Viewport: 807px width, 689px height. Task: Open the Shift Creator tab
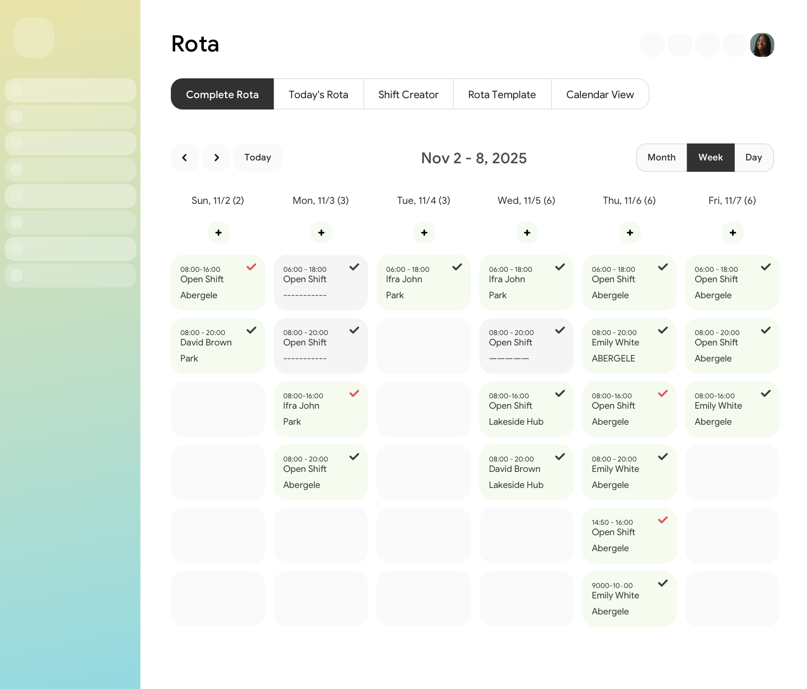point(408,94)
